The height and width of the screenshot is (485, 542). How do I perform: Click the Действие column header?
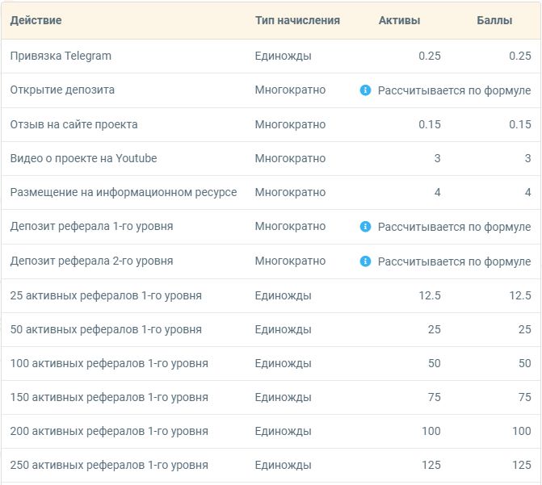(x=36, y=20)
